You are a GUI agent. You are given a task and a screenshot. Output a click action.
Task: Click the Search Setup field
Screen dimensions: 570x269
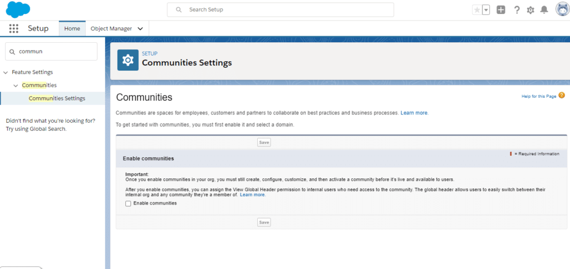(x=281, y=10)
